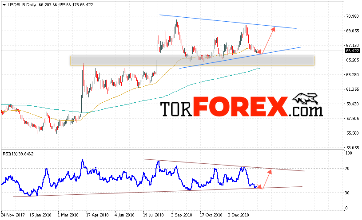Click the 3 Sep 2018 date label

tap(182, 215)
